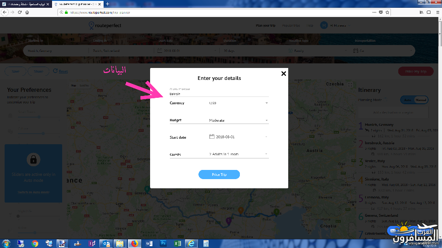Open the Guests 2 Adults dropdown
442x248 pixels.
(x=238, y=154)
